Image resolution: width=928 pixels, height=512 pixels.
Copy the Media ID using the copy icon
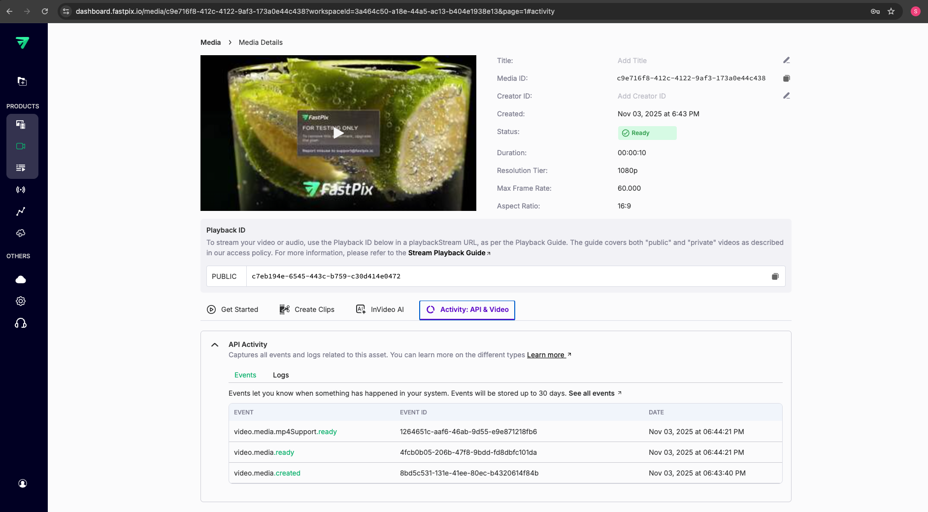786,78
